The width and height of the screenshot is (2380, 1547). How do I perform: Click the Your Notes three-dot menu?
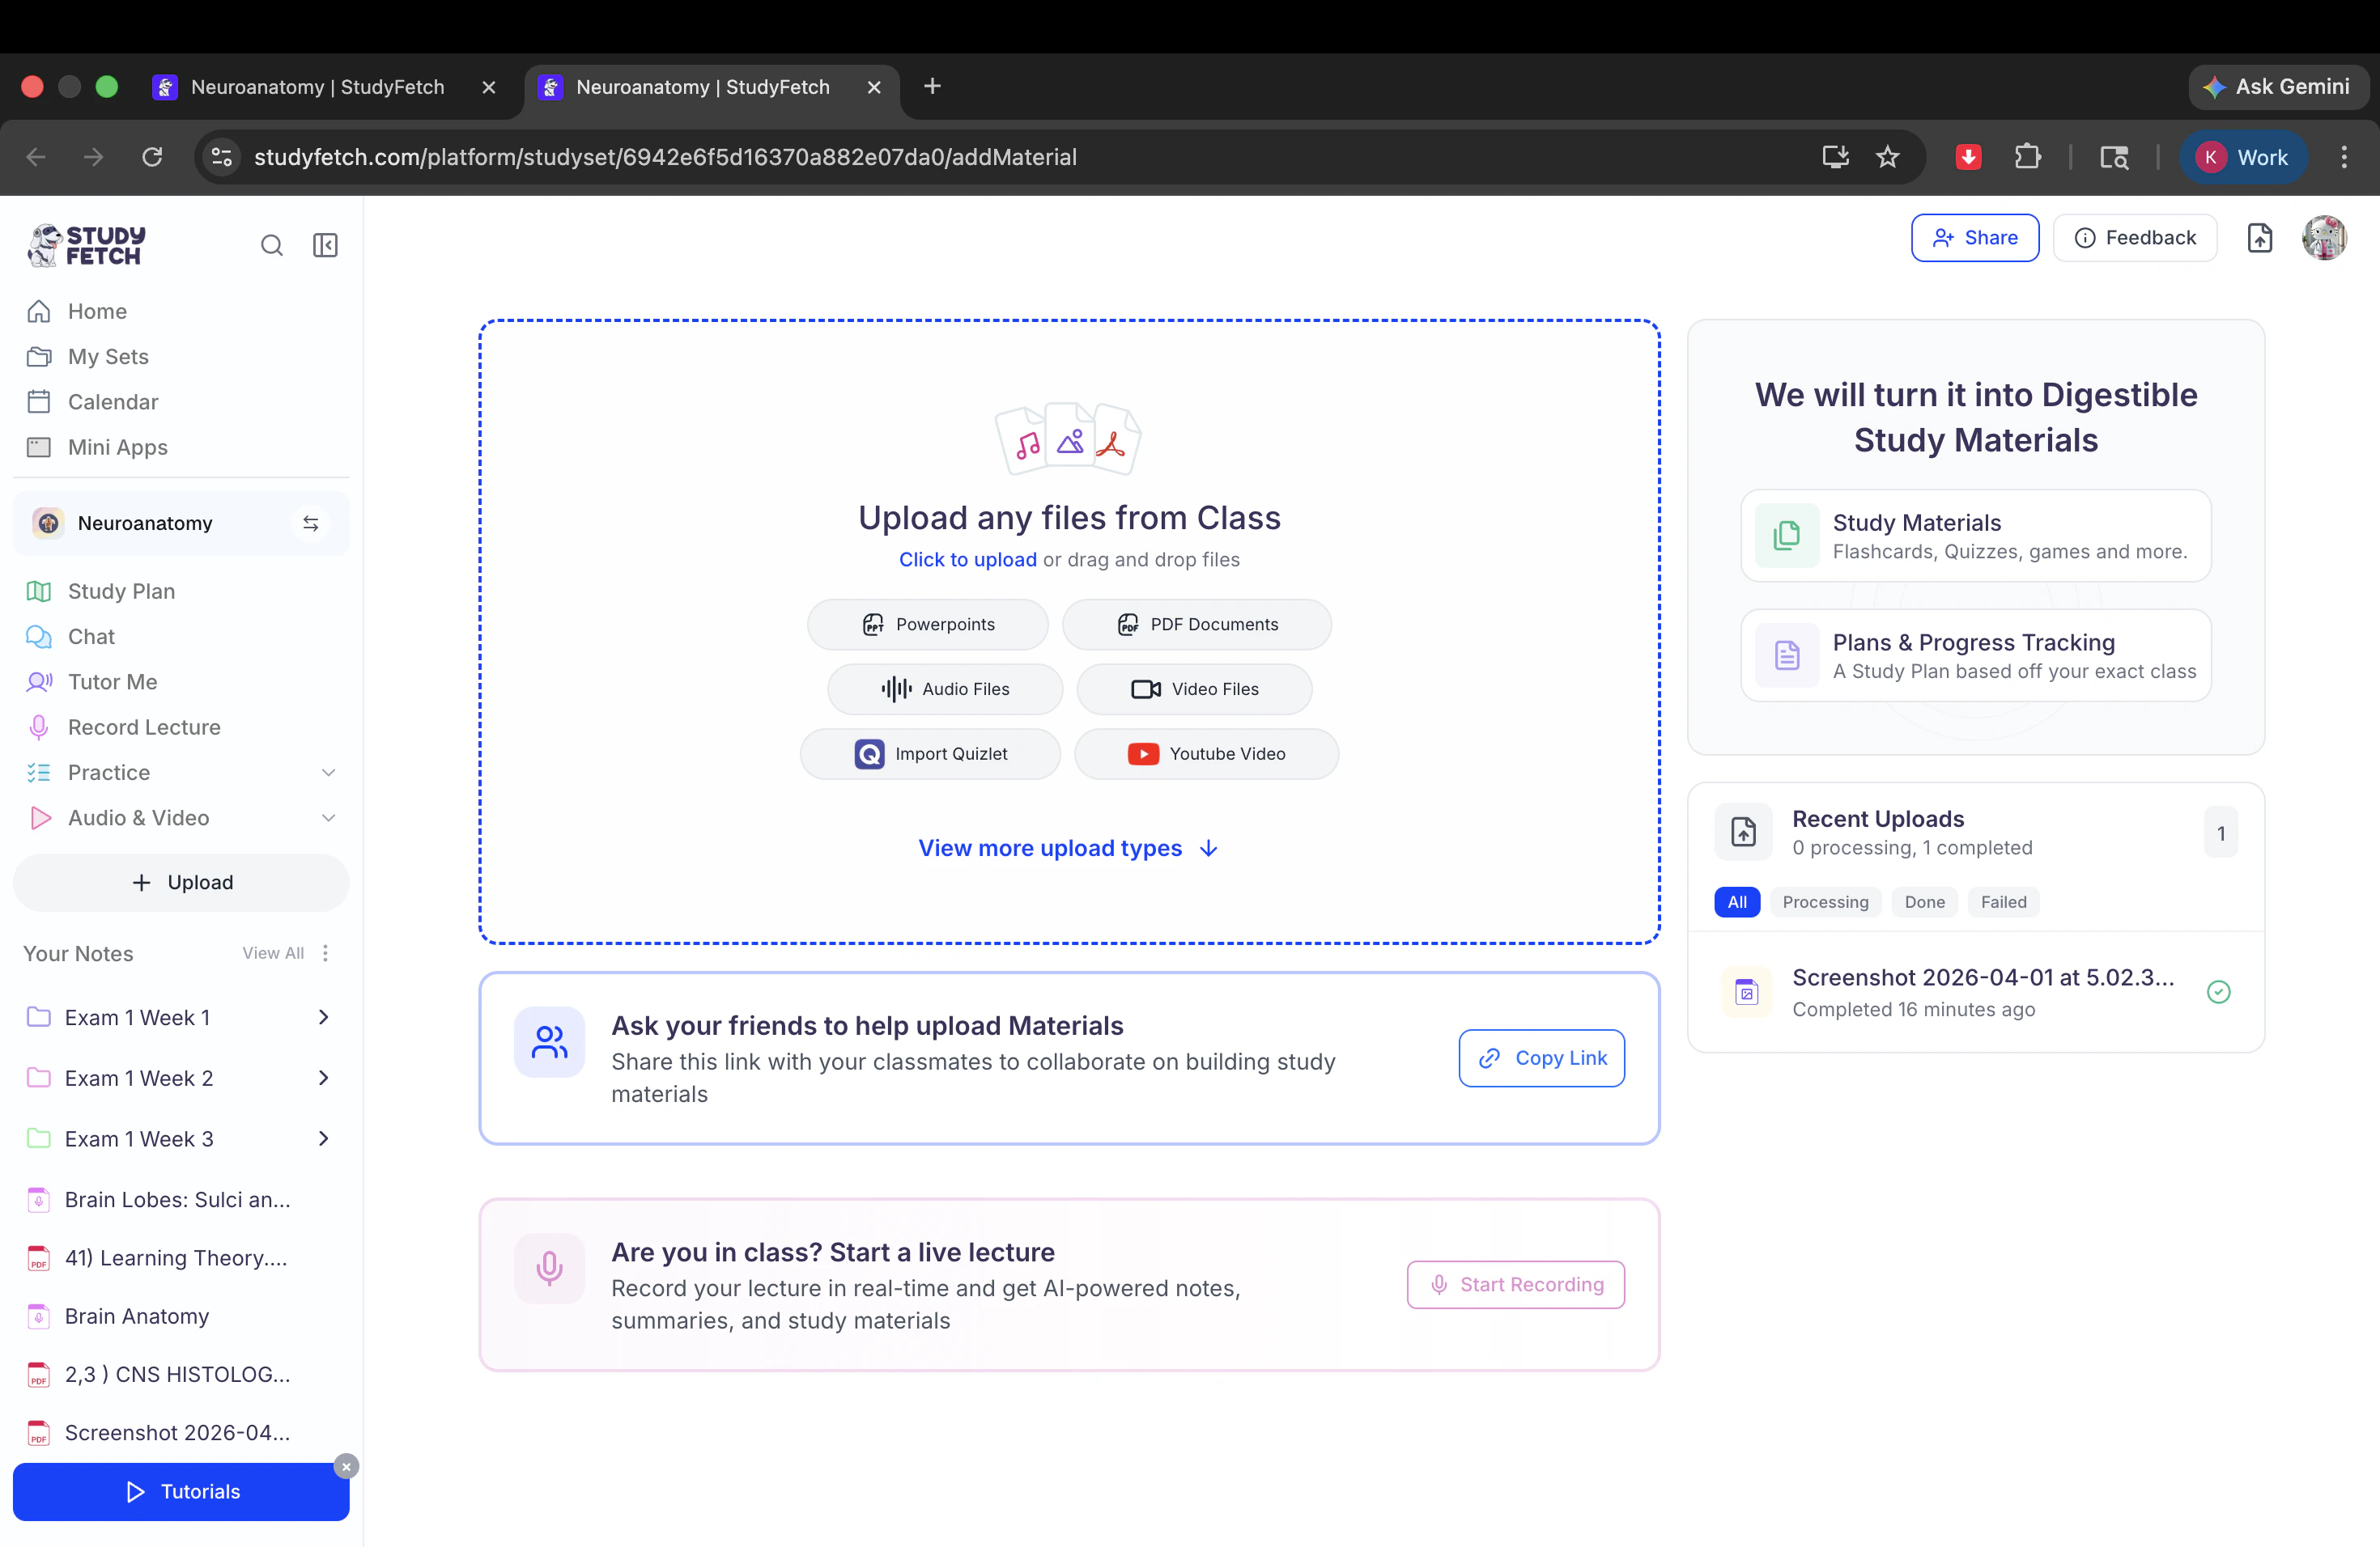coord(325,953)
